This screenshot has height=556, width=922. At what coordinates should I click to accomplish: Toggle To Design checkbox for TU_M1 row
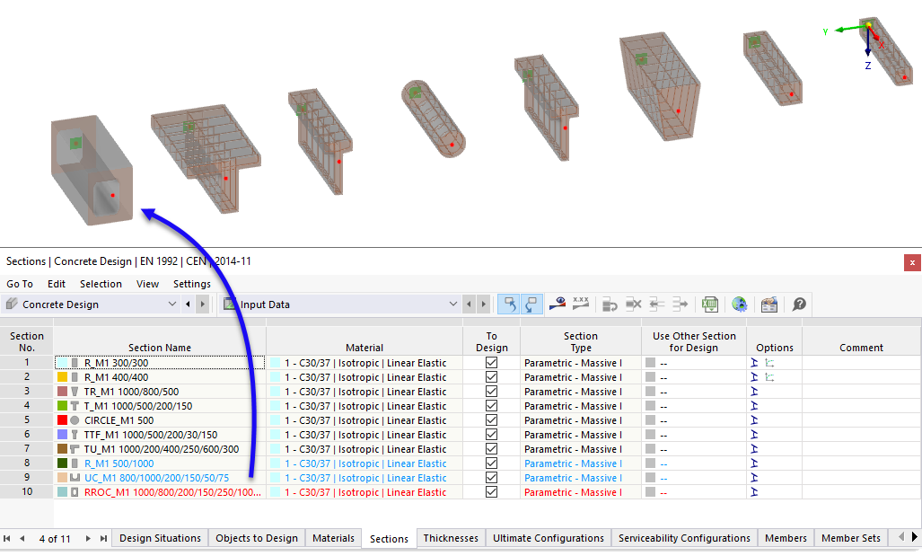[x=492, y=449]
